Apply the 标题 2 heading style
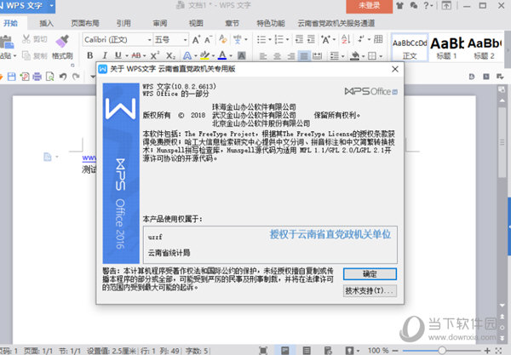 484,48
